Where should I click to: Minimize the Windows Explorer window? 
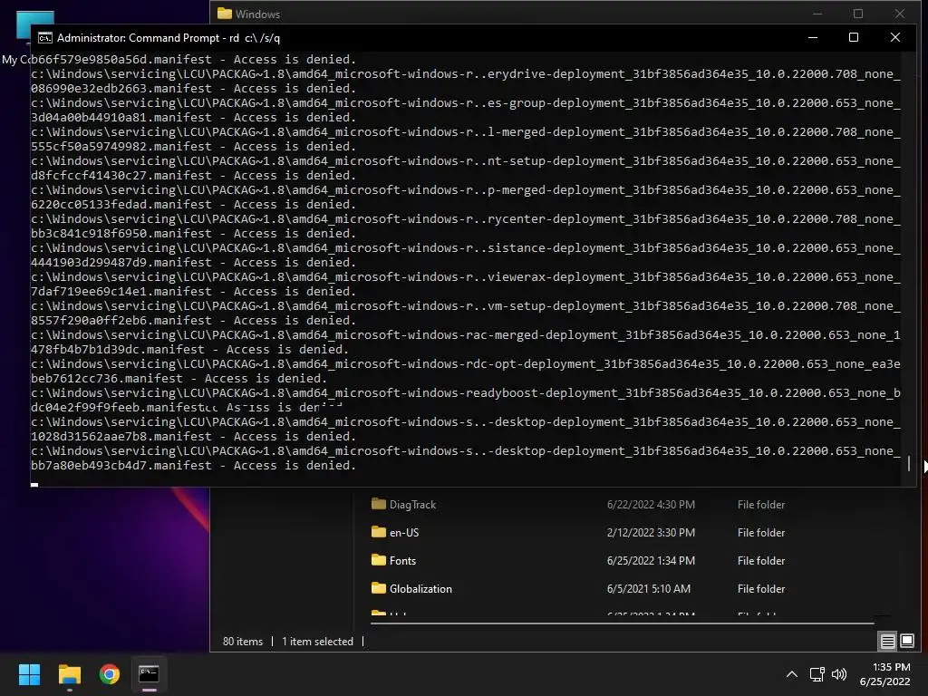tap(817, 14)
